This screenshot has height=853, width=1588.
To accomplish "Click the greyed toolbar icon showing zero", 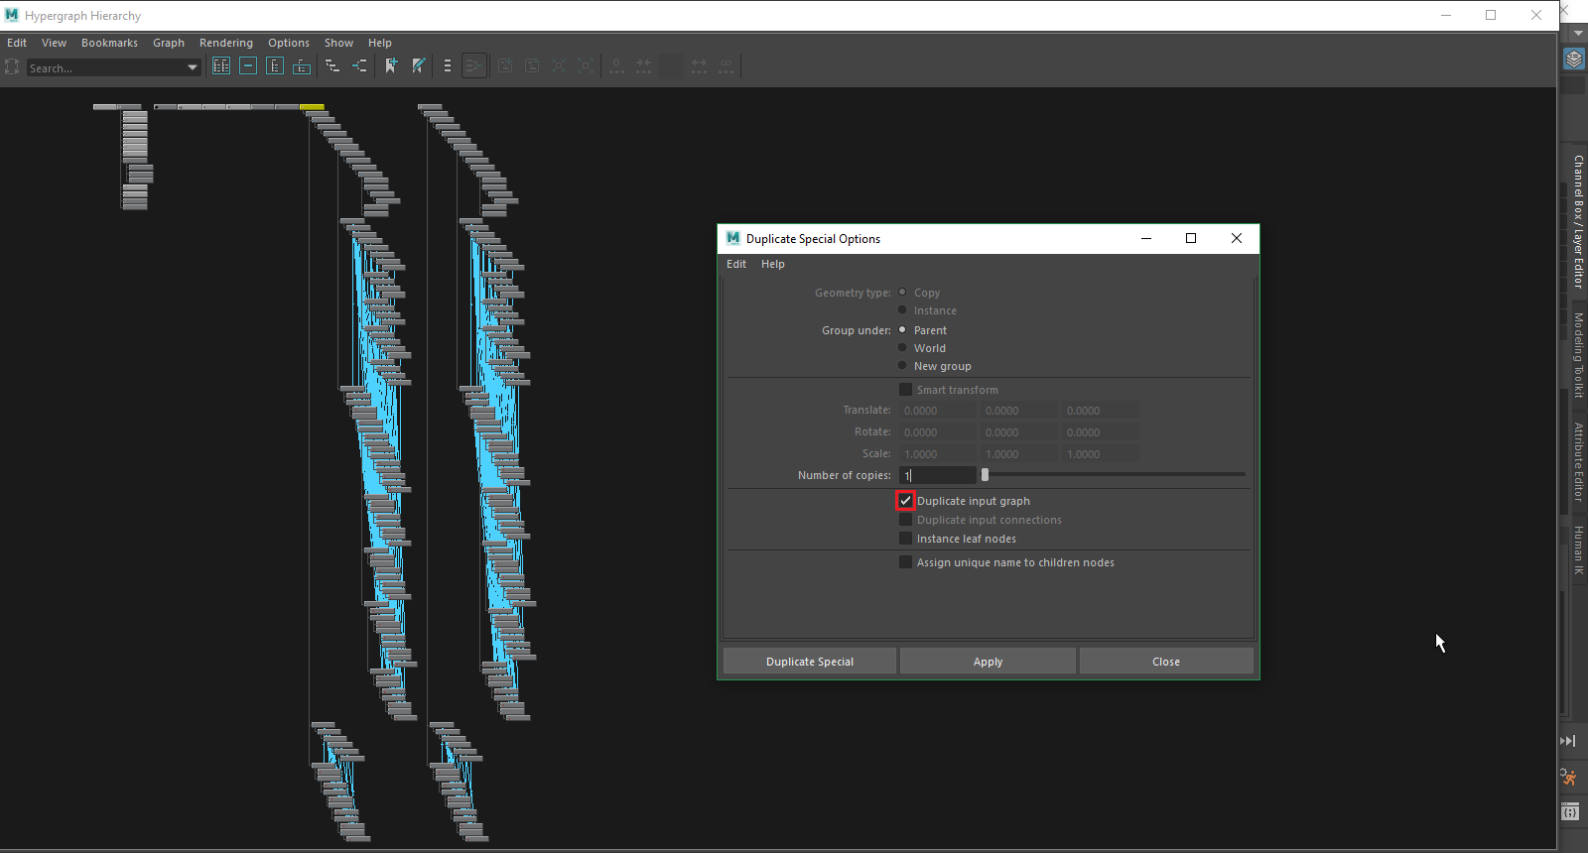I will point(617,66).
